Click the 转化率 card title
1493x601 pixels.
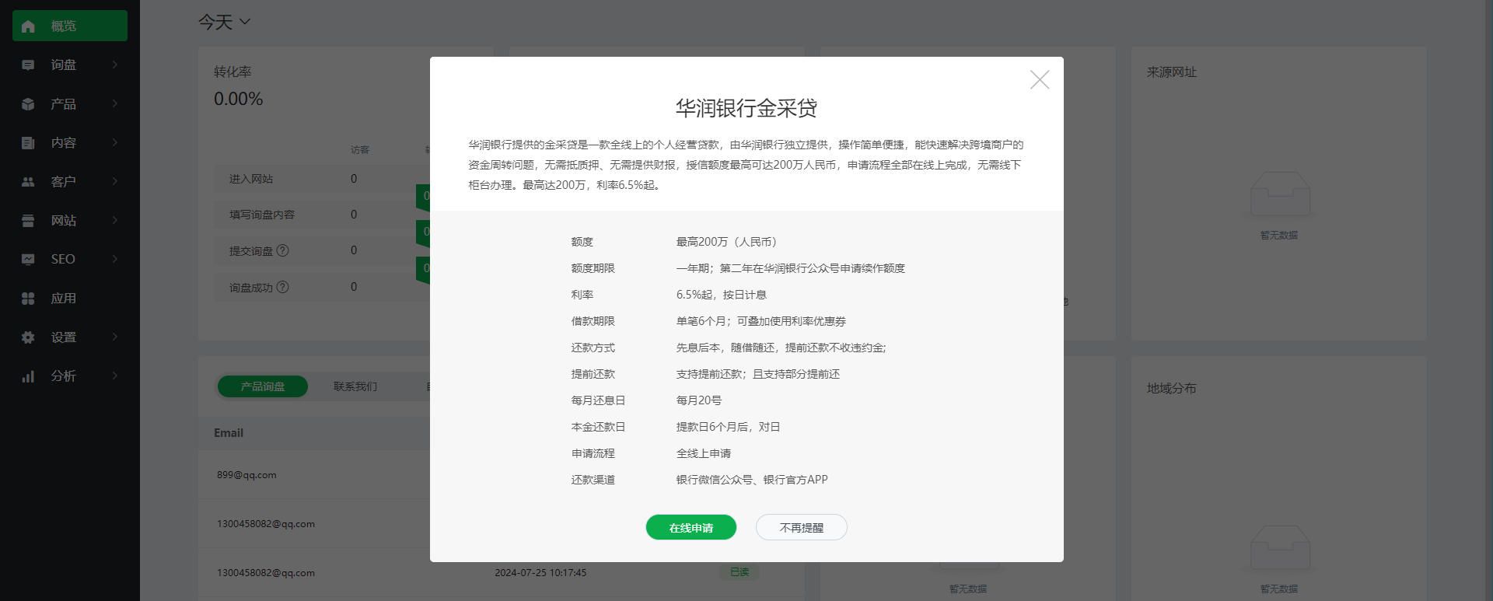[x=233, y=72]
